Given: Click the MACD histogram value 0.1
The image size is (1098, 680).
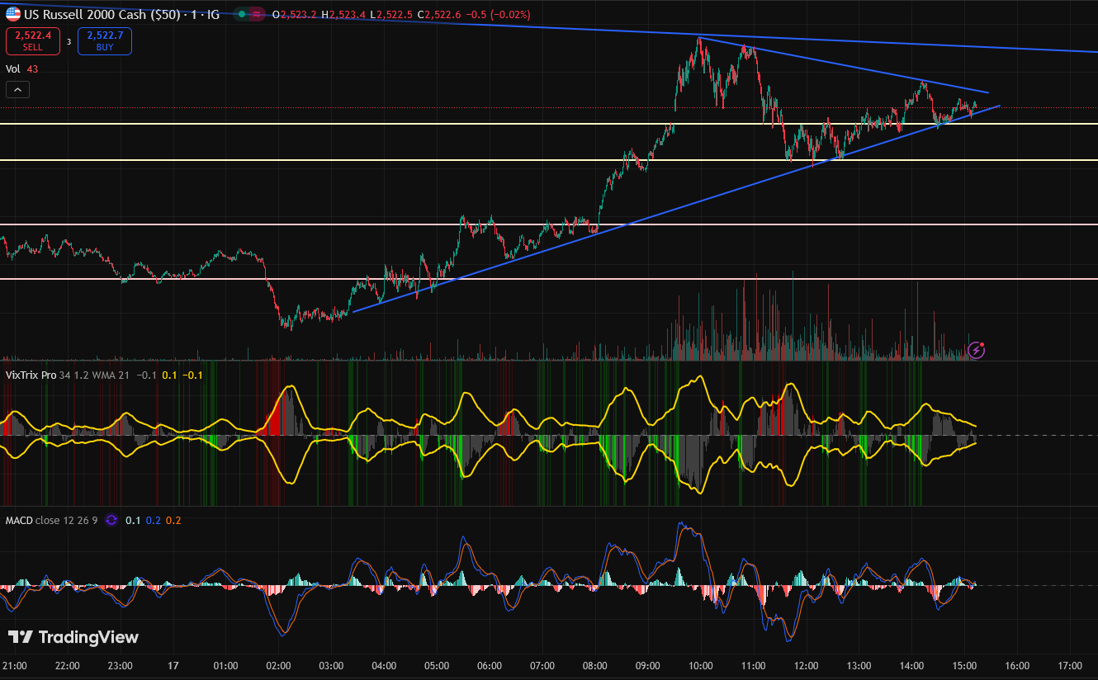Looking at the screenshot, I should pos(133,521).
